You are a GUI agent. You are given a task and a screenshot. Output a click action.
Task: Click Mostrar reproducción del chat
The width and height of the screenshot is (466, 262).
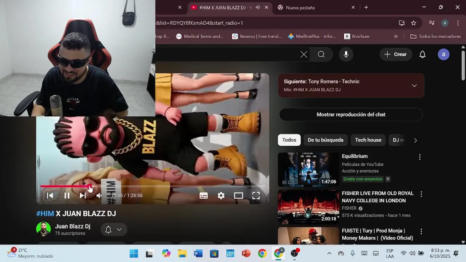pos(351,115)
